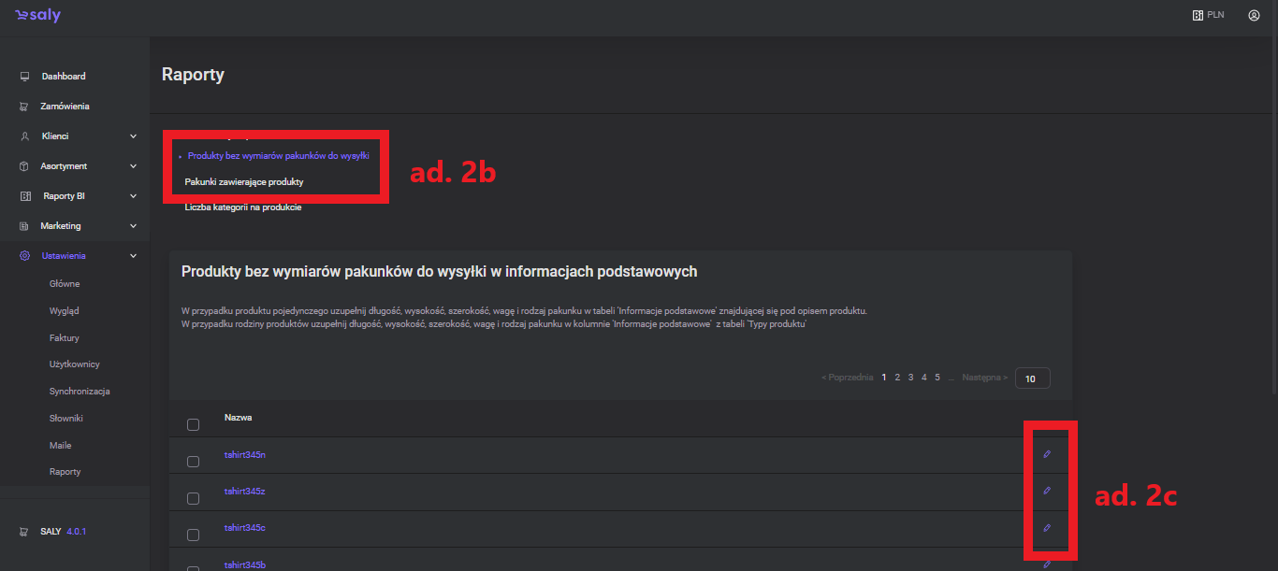Click pencil icon for tshirt345z row
This screenshot has height=571, width=1278.
[1047, 491]
